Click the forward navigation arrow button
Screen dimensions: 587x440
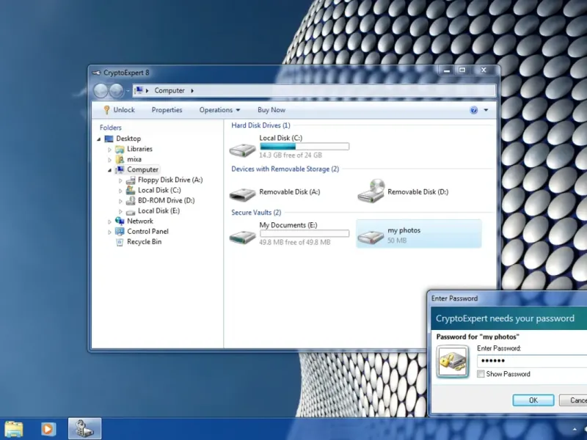pos(116,90)
